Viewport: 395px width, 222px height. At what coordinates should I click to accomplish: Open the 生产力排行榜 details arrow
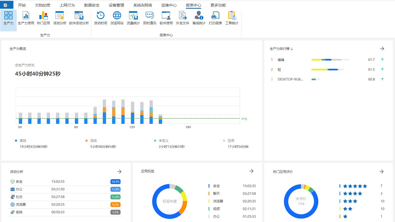pyautogui.click(x=382, y=49)
